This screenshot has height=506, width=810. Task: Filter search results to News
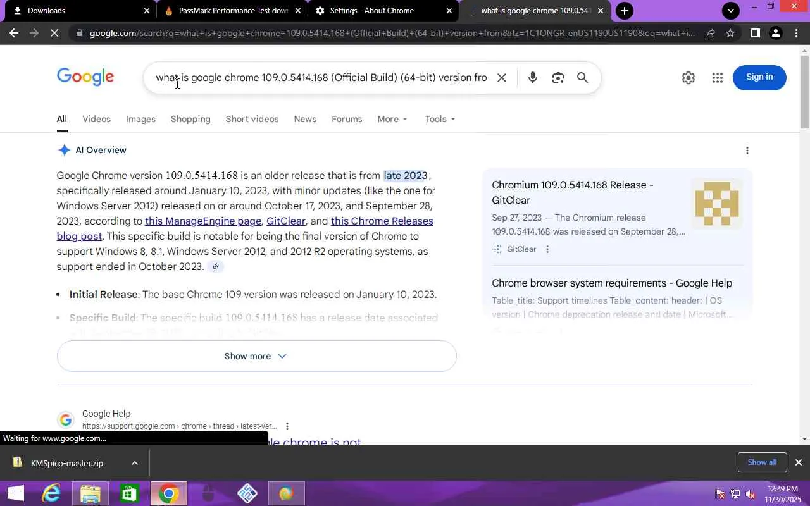point(305,119)
